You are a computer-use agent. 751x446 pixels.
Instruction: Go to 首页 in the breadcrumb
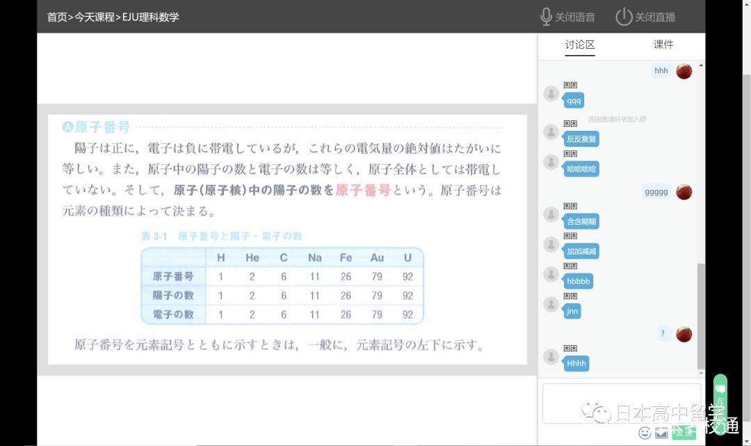[x=57, y=17]
